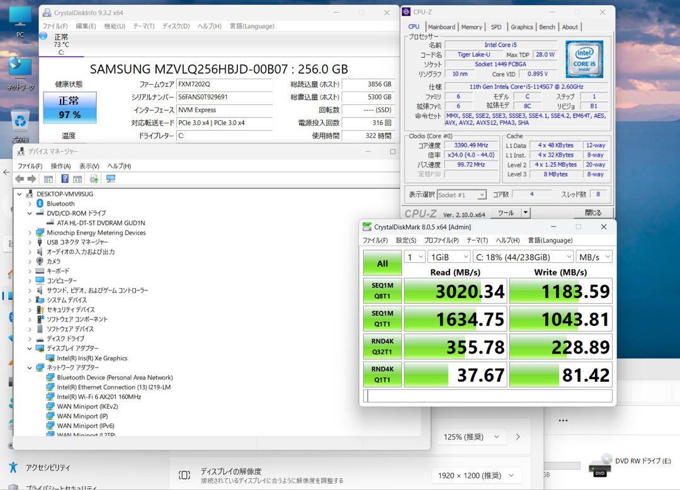
Task: Open the CPU-Z Socket #1 dropdown
Action: (x=462, y=195)
